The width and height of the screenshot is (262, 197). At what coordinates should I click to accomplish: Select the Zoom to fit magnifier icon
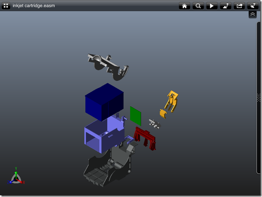tap(198, 6)
